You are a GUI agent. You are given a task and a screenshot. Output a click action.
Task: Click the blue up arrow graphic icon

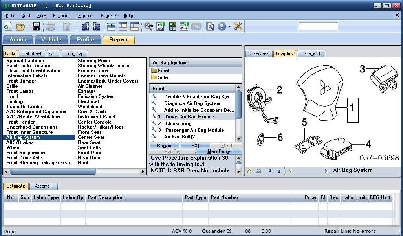pos(279,171)
